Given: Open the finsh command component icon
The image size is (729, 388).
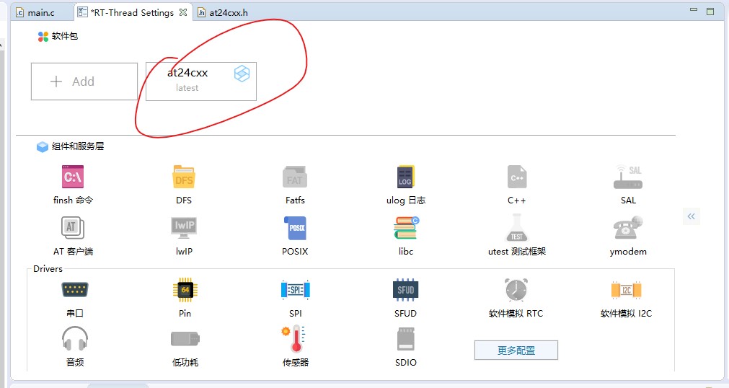Looking at the screenshot, I should [x=73, y=177].
